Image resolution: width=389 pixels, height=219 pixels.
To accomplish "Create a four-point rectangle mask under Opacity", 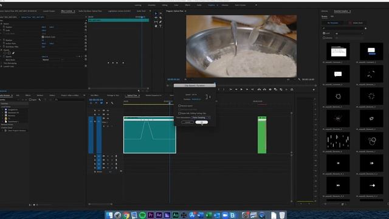I will [9, 53].
